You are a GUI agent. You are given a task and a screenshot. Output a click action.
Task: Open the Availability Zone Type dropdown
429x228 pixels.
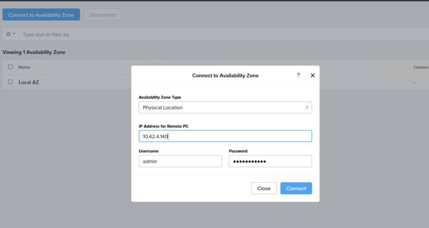(225, 108)
